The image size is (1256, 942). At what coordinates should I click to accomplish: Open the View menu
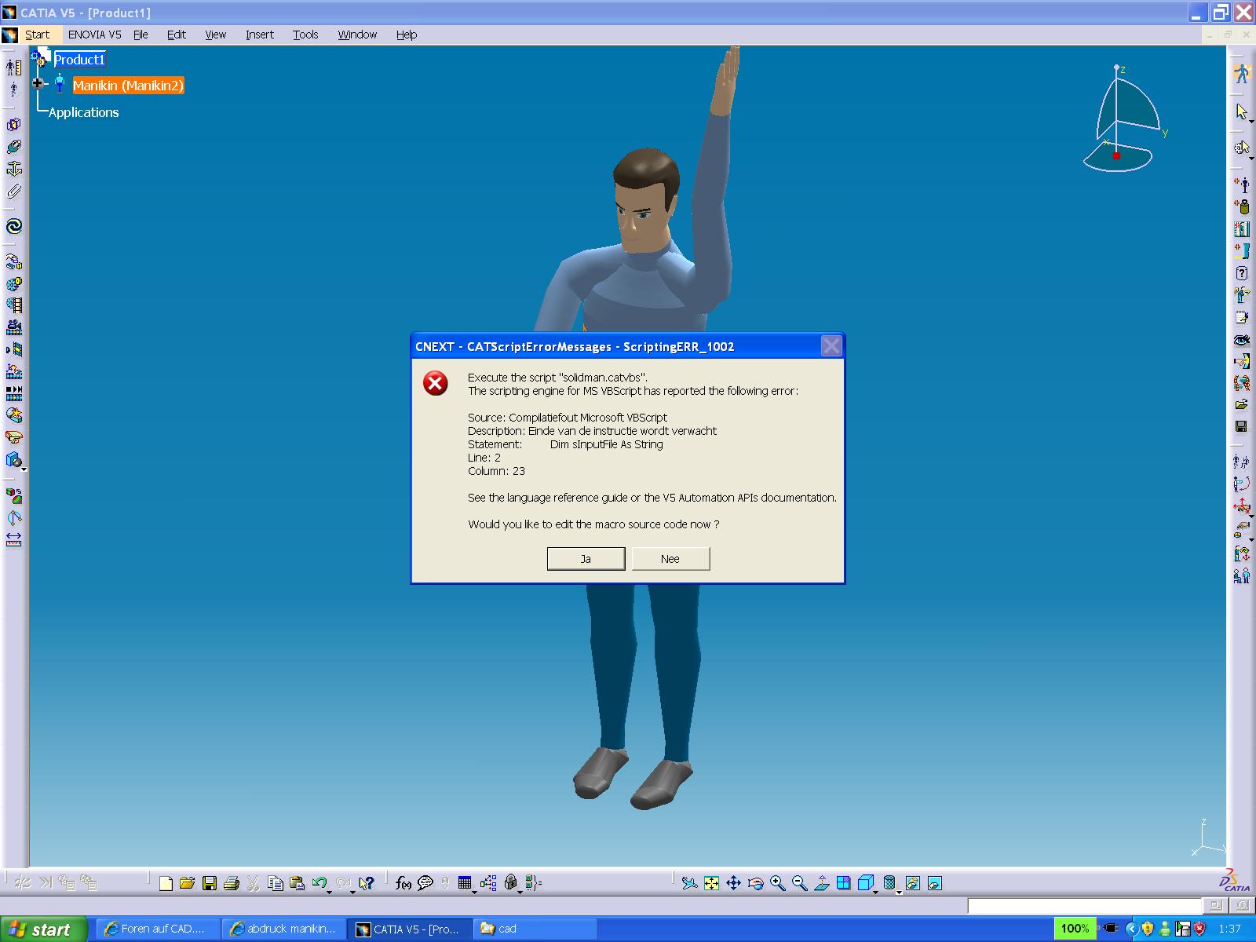point(216,35)
